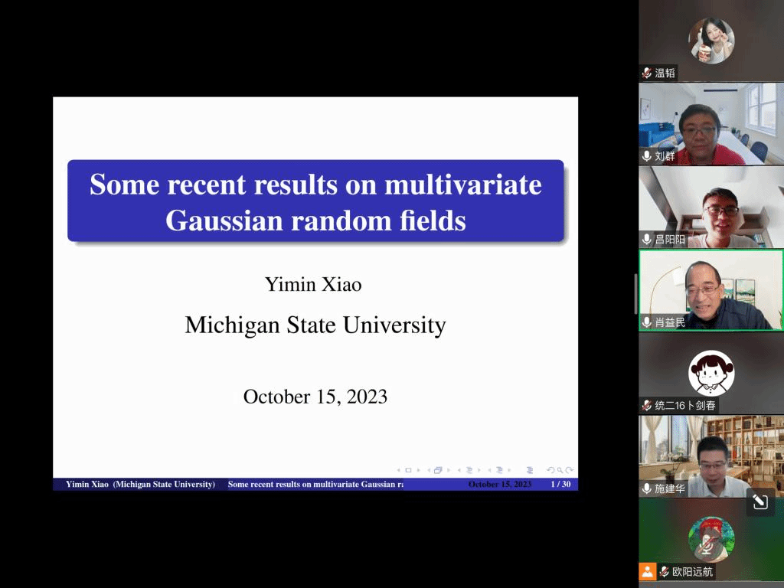Click the microphone icon next to 肖益民

647,322
